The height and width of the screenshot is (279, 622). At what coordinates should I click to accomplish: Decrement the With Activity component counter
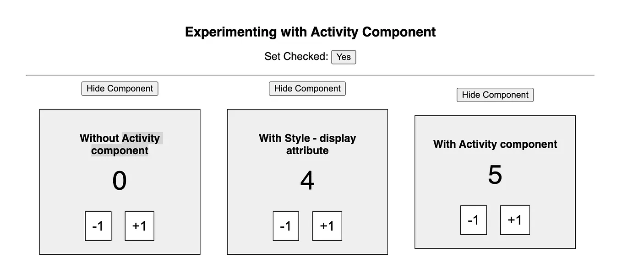pyautogui.click(x=474, y=220)
